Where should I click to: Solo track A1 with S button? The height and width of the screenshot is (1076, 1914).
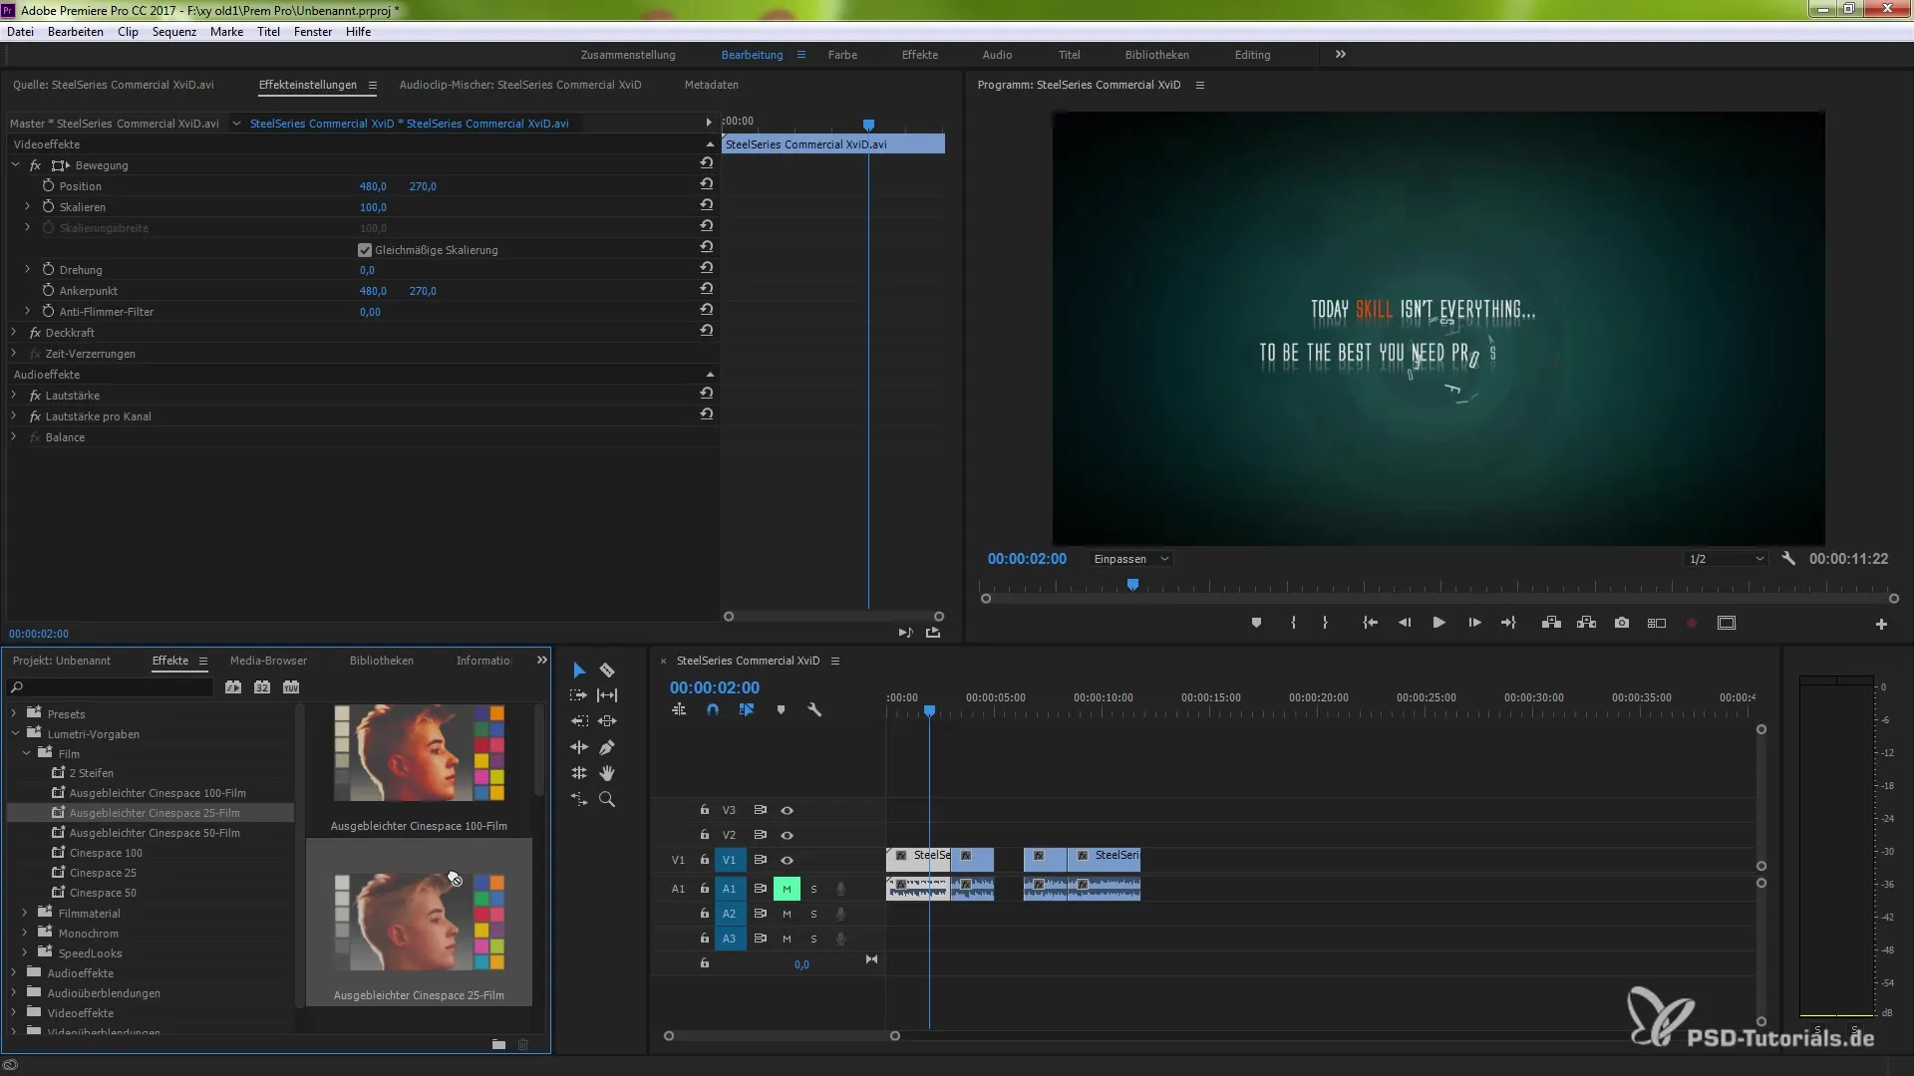(x=813, y=889)
